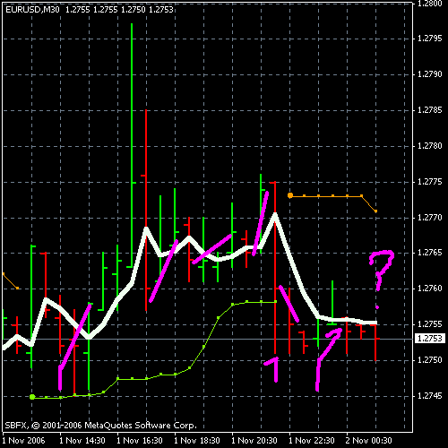
Task: Click the 1.2800 top price label
Action: click(430, 4)
